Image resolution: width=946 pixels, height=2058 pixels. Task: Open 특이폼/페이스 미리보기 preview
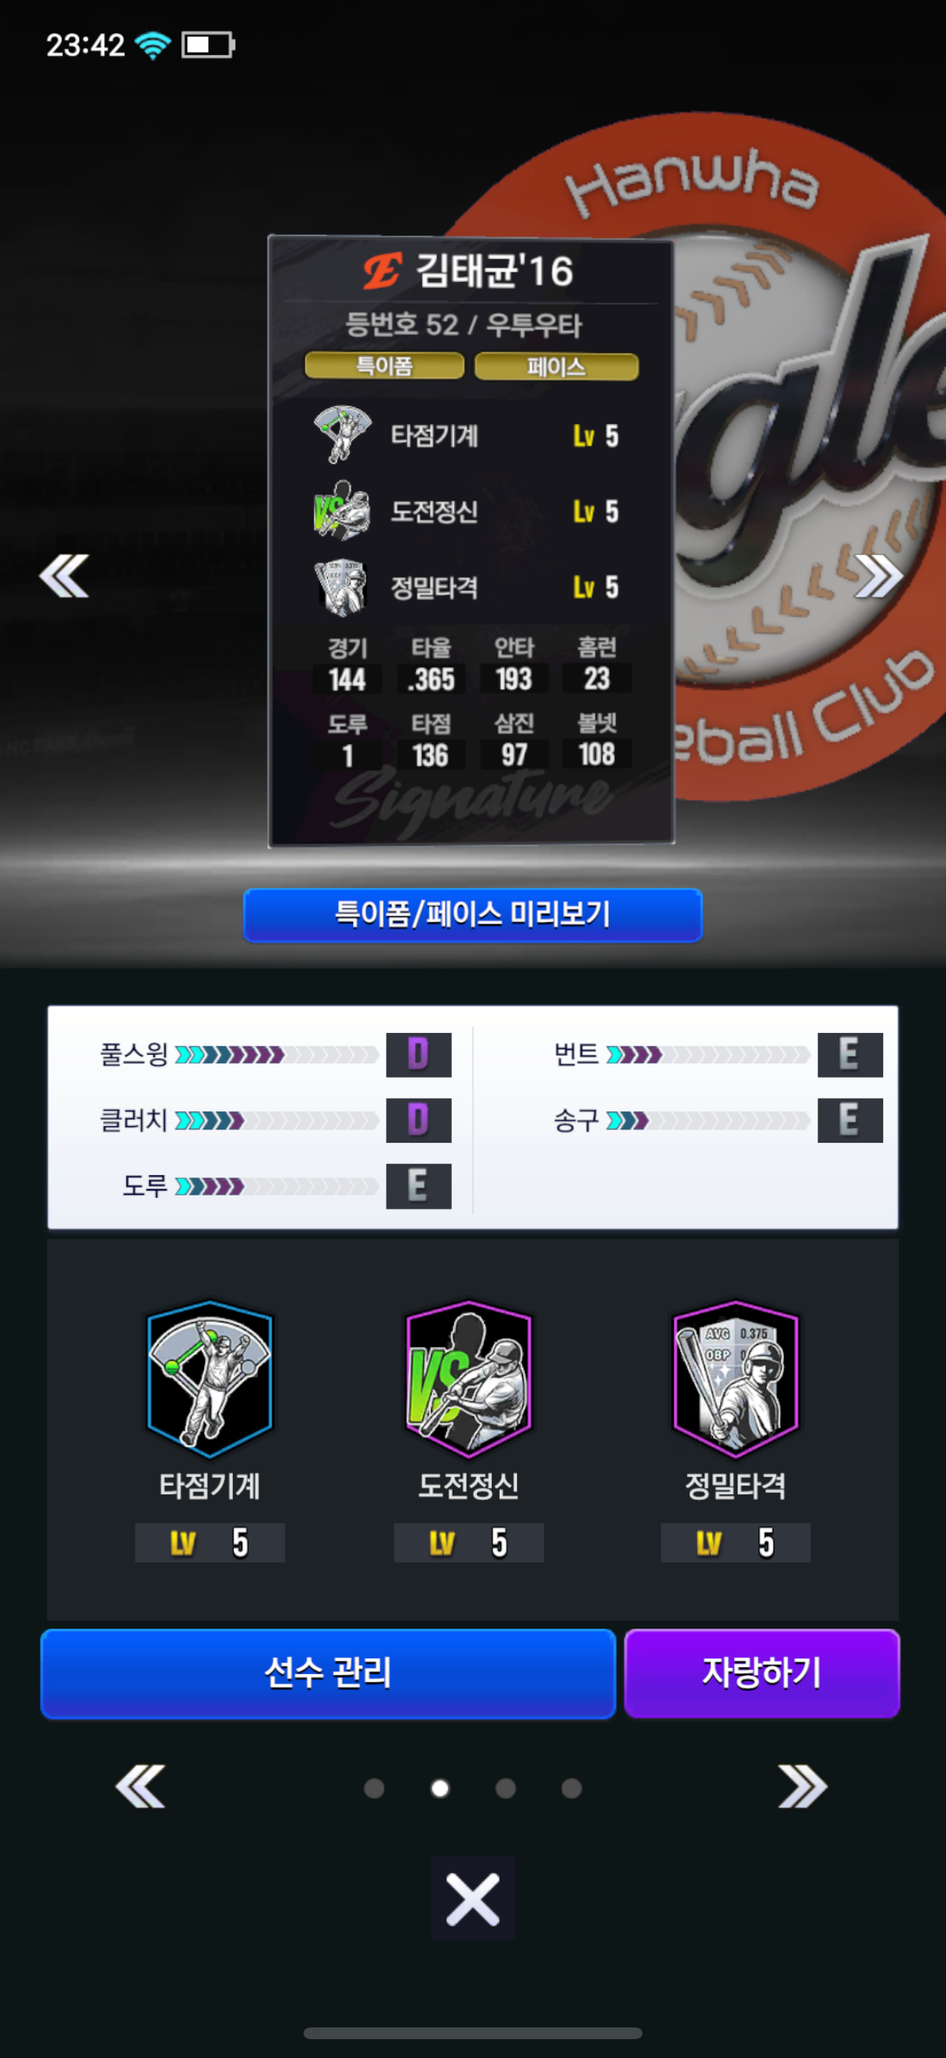click(472, 914)
